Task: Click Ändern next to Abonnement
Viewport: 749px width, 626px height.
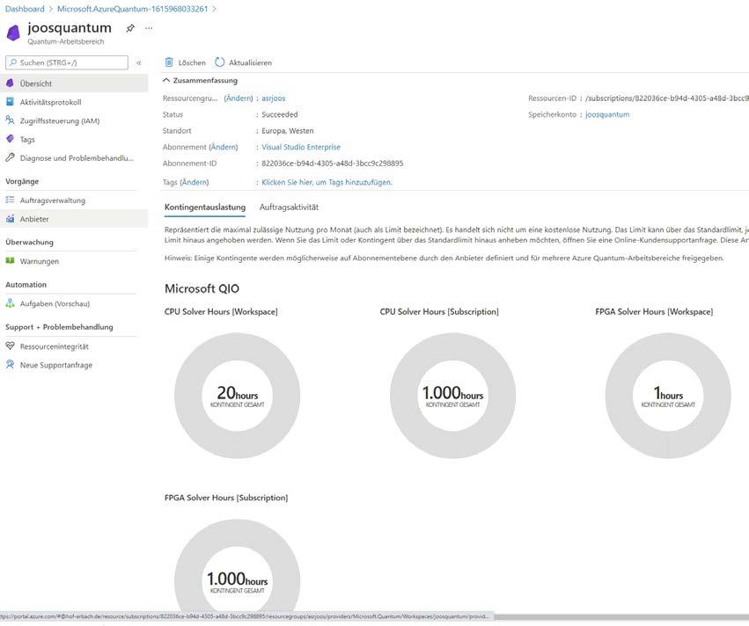Action: [x=223, y=147]
